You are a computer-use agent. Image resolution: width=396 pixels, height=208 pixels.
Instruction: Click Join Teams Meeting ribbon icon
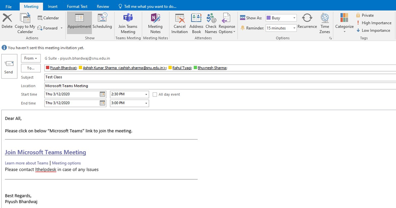click(x=128, y=18)
